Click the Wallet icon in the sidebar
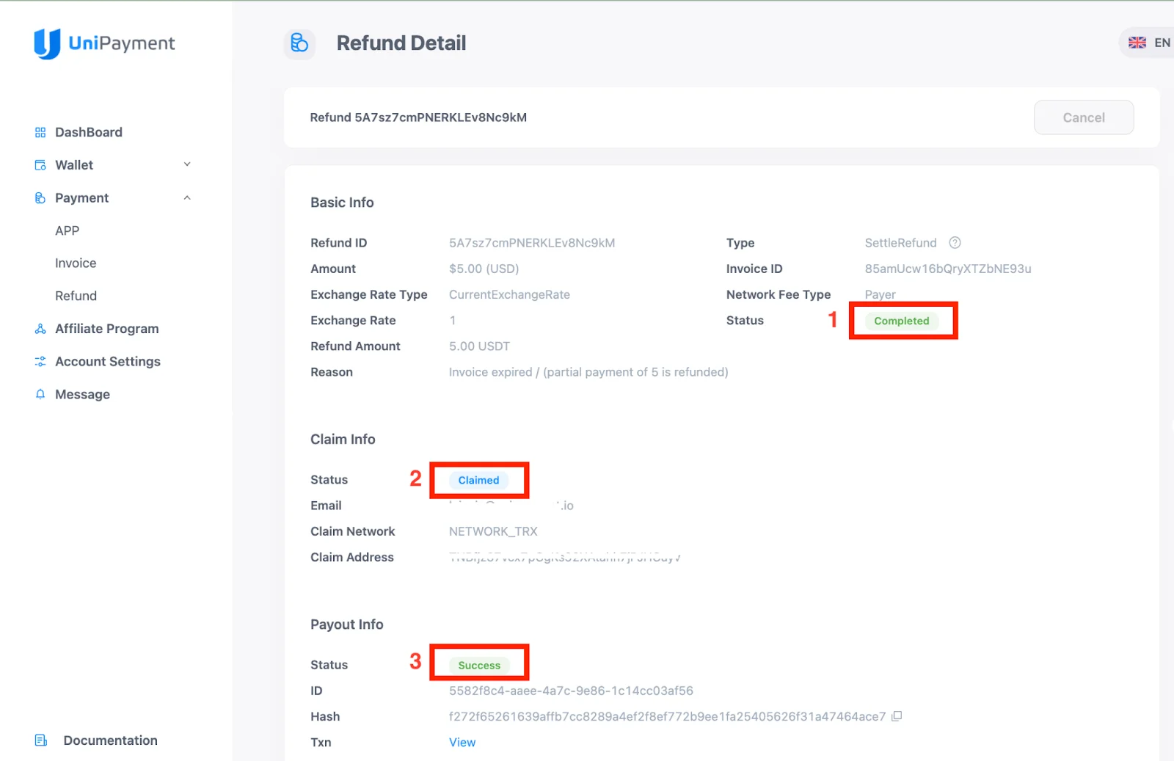This screenshot has height=761, width=1174. (39, 164)
